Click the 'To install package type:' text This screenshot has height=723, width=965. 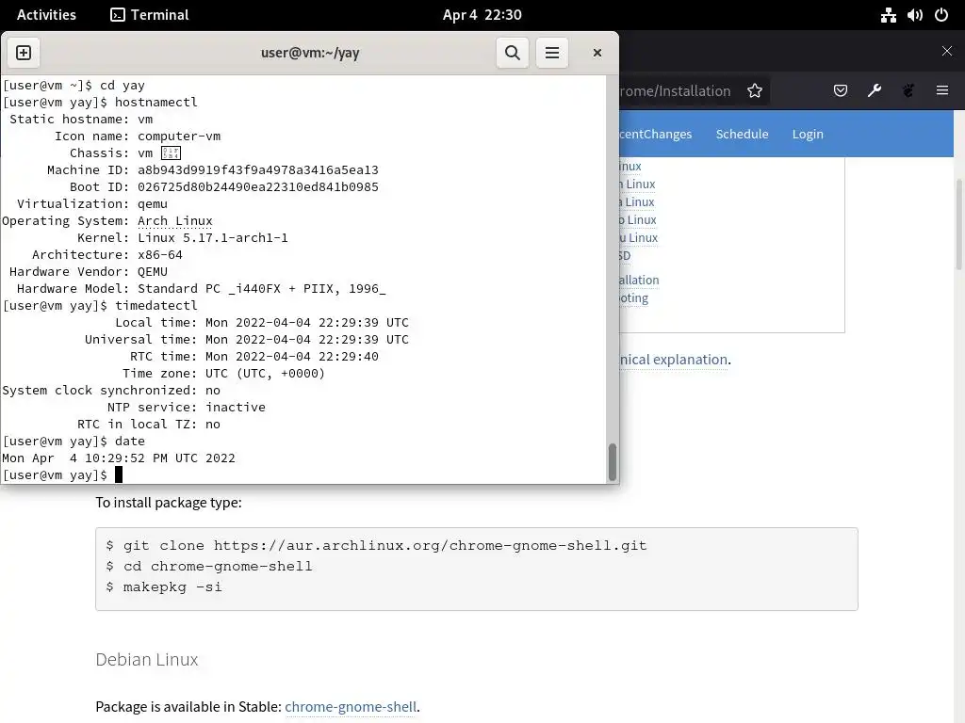pyautogui.click(x=169, y=503)
